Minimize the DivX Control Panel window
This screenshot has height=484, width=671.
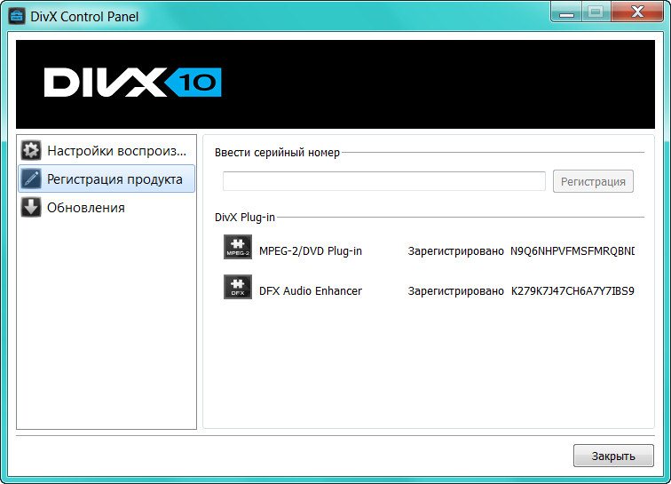click(x=566, y=12)
